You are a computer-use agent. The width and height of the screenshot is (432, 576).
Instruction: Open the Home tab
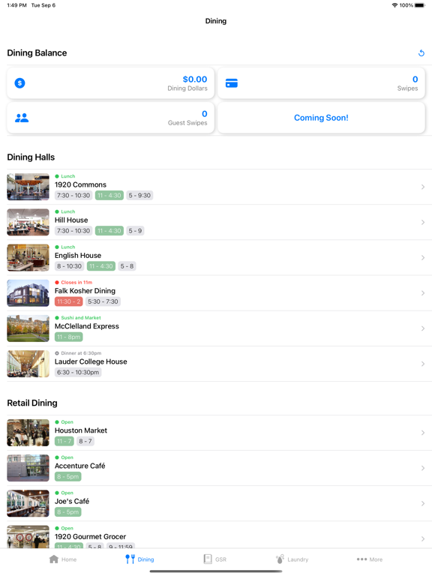click(63, 559)
